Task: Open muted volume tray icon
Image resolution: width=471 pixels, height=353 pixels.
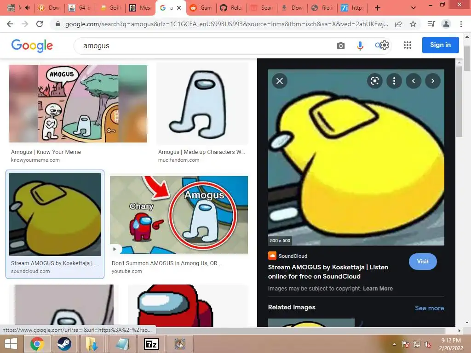Action: pos(427,344)
